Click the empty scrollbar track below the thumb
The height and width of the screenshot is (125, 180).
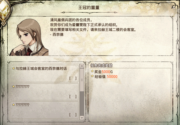tap(82, 104)
